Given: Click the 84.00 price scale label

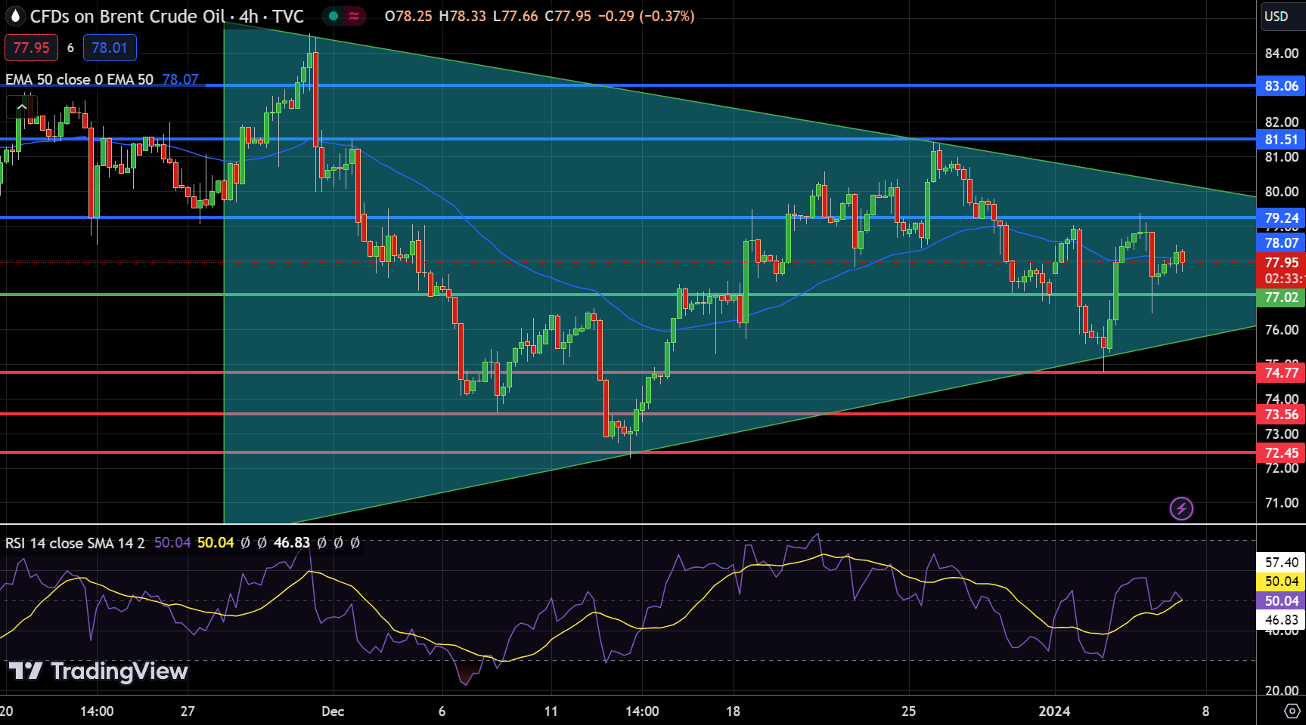Looking at the screenshot, I should pos(1281,54).
